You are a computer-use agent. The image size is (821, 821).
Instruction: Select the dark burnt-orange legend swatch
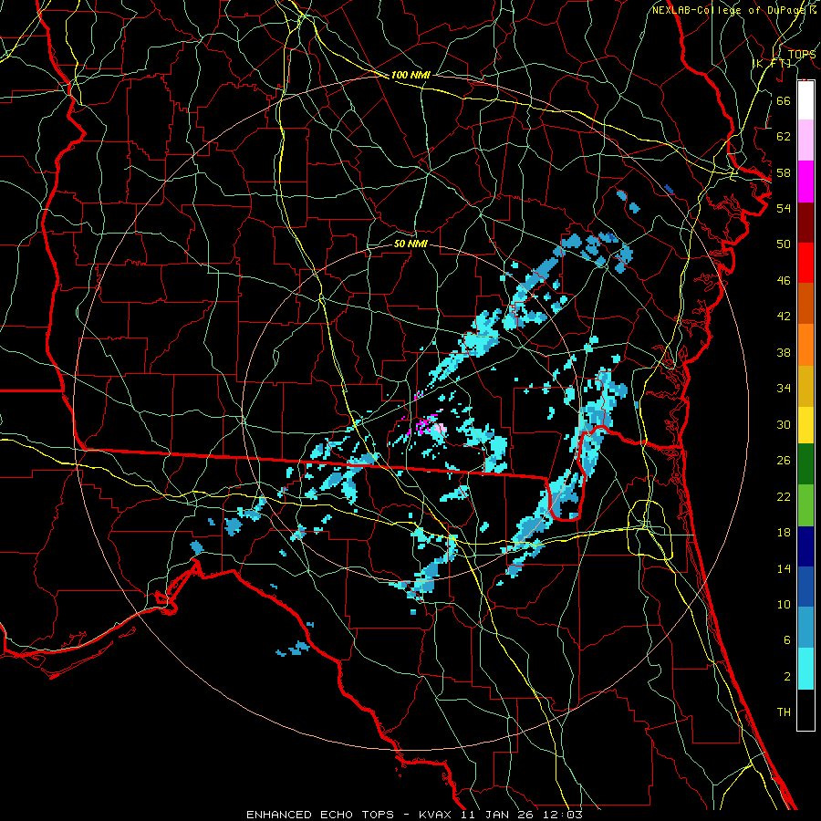(805, 303)
